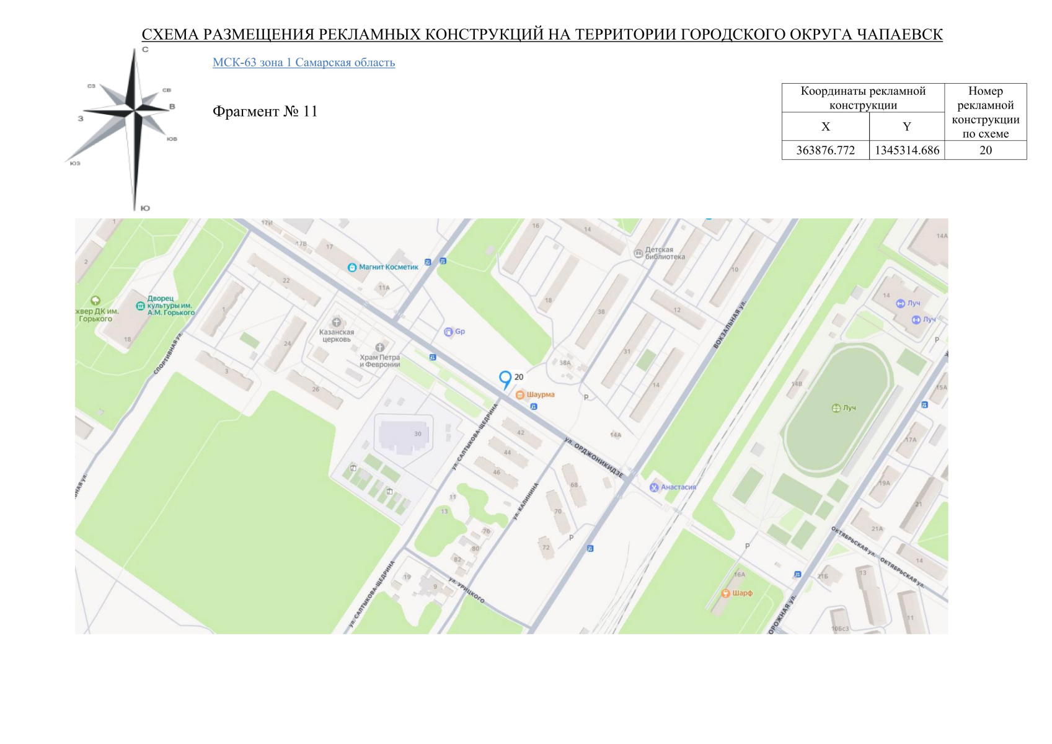Click the bus stop icon near Шаурма
1052x744 pixels.
(533, 407)
